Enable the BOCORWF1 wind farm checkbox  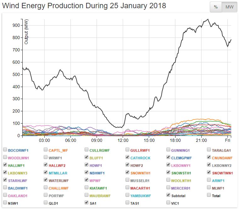click(5, 150)
